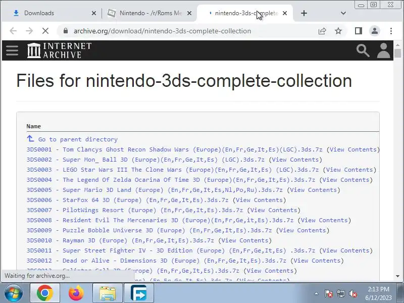404x303 pixels.
Task: View site security lock information
Action: 66,31
